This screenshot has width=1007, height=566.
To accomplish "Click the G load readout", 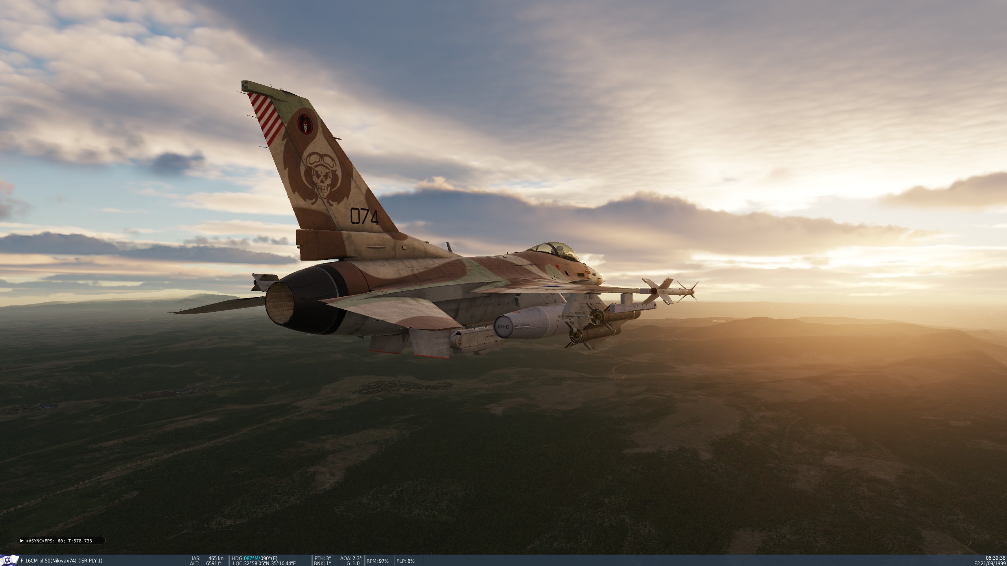I will coord(353,563).
